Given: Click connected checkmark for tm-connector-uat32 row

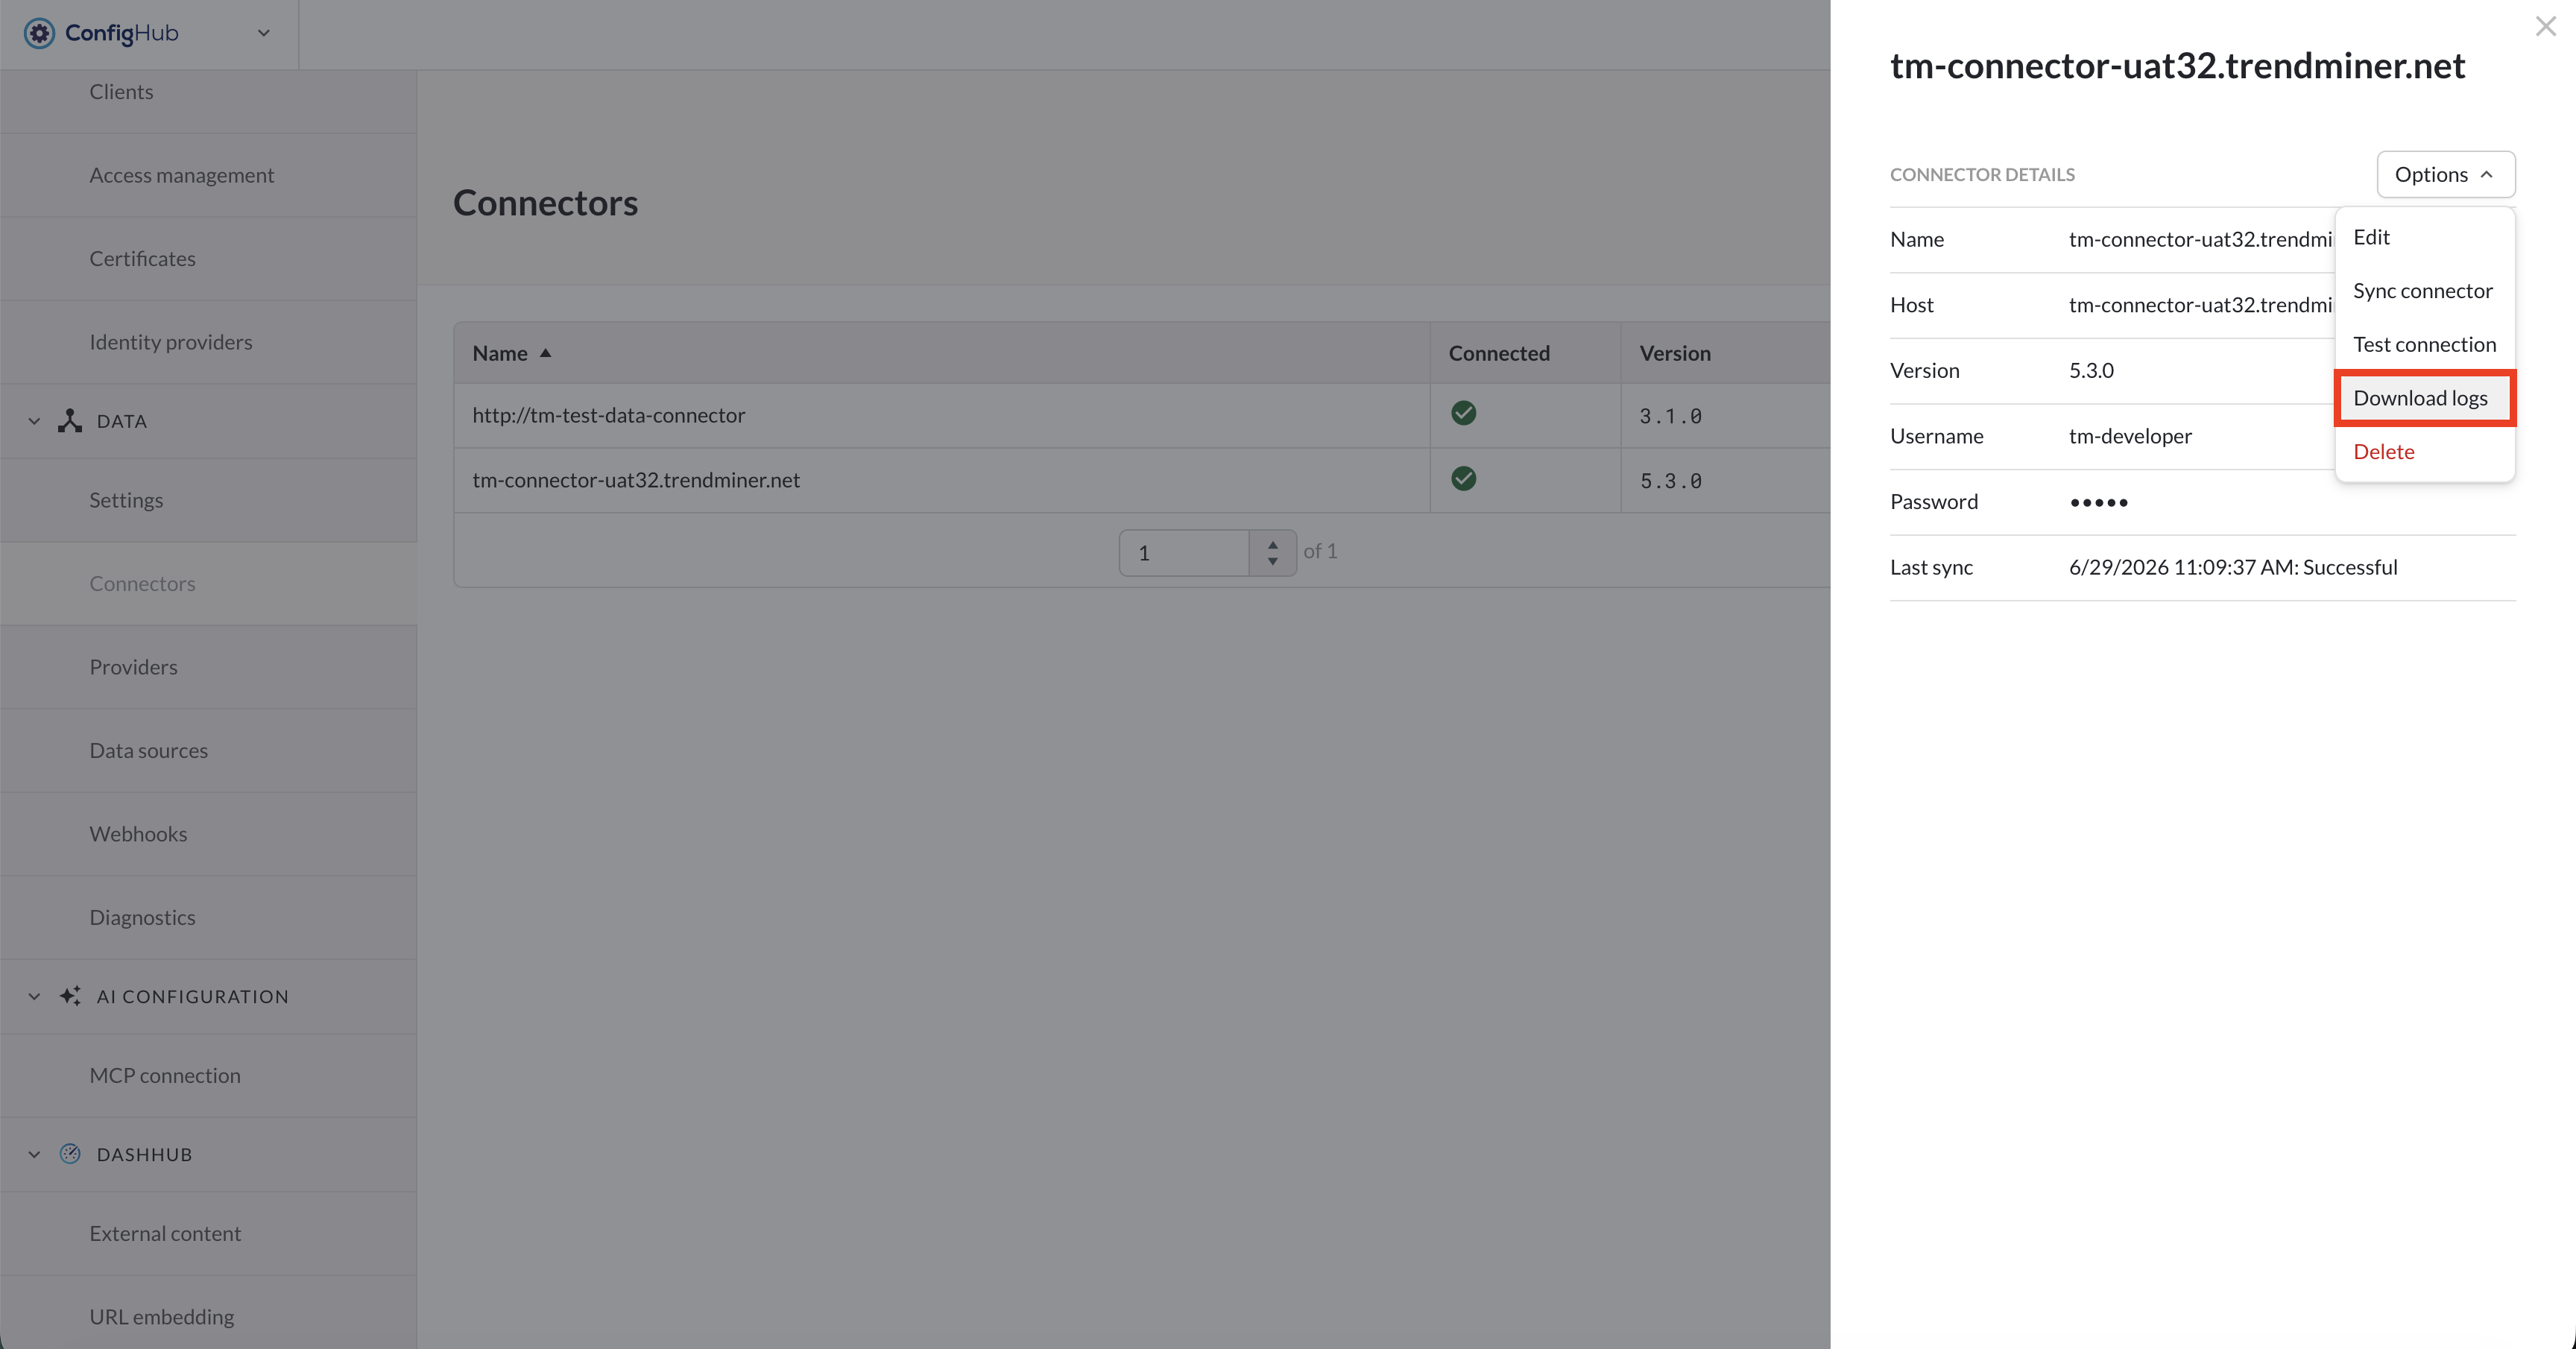Looking at the screenshot, I should [1463, 479].
